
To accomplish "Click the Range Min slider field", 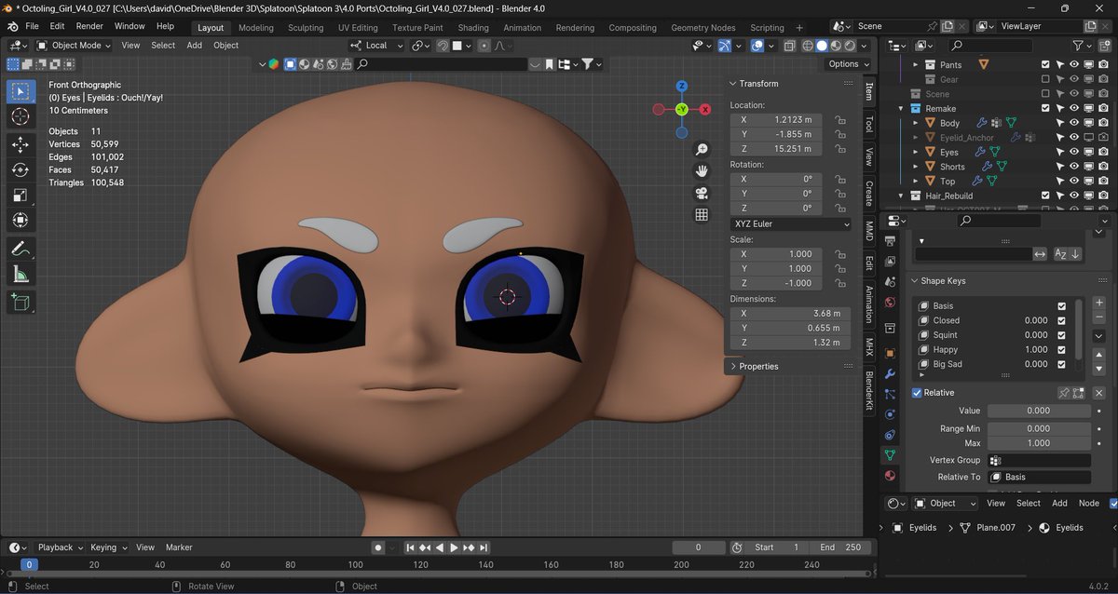I will 1038,429.
